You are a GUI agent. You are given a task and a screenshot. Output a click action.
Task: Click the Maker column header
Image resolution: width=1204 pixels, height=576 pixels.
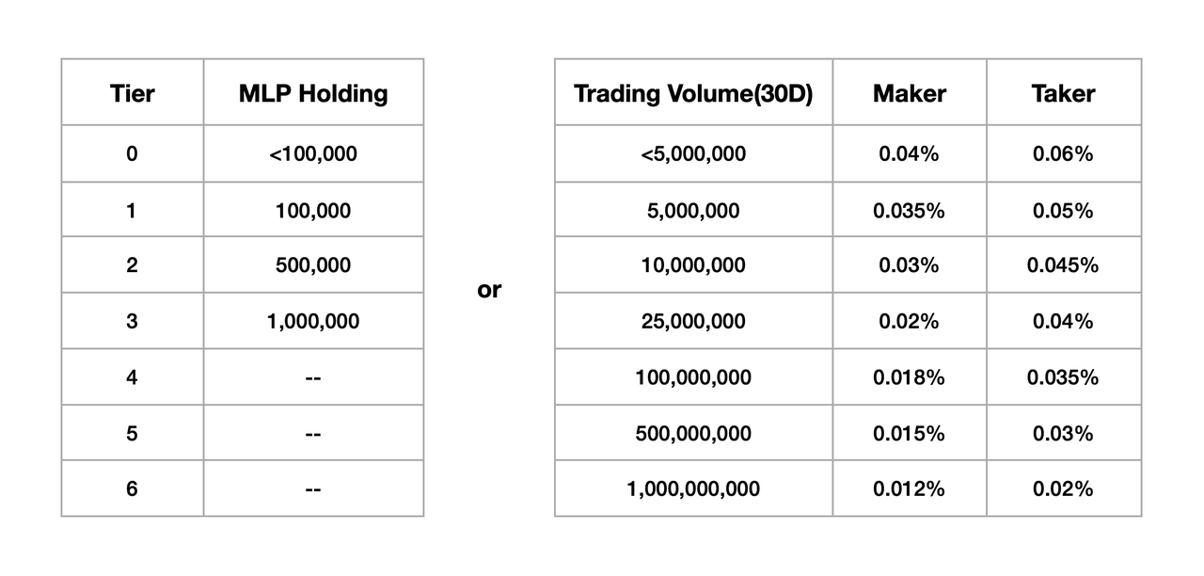[910, 92]
